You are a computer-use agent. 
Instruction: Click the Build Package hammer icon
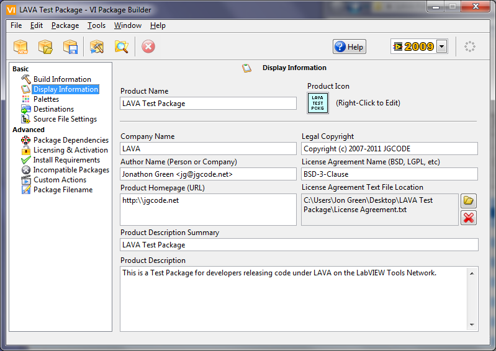(97, 47)
